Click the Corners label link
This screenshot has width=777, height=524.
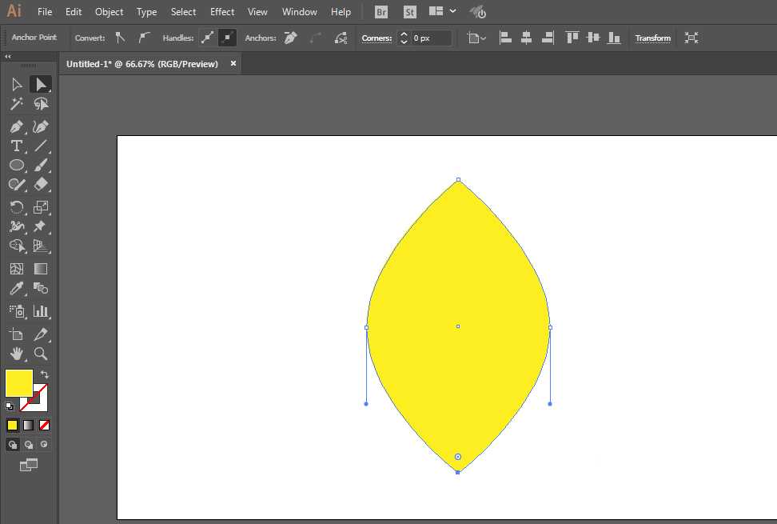[377, 38]
